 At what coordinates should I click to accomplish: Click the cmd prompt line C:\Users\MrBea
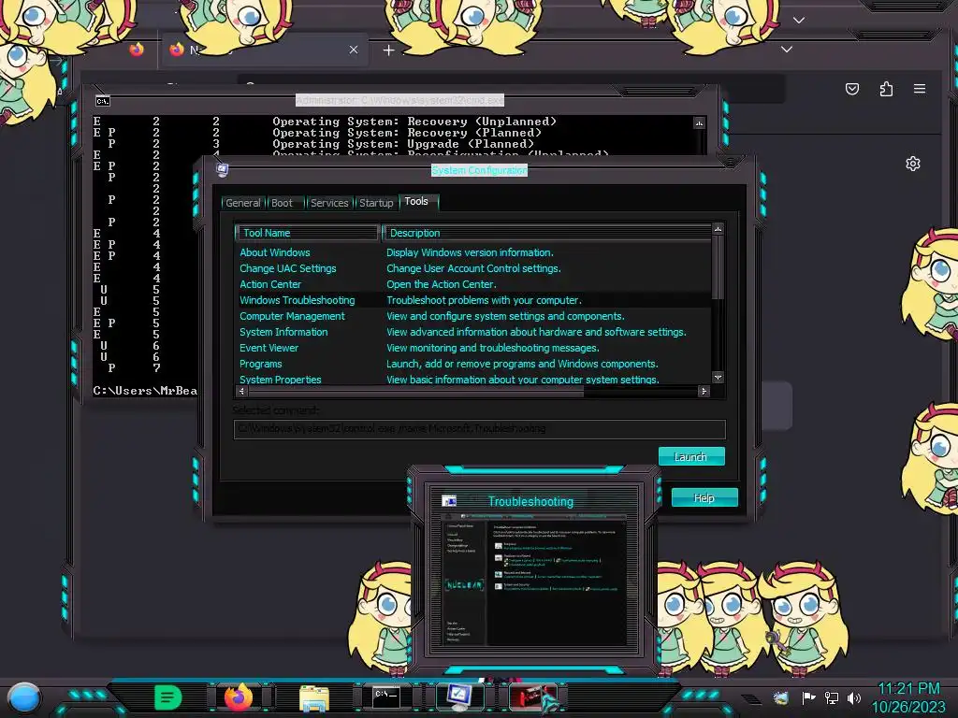click(x=145, y=391)
